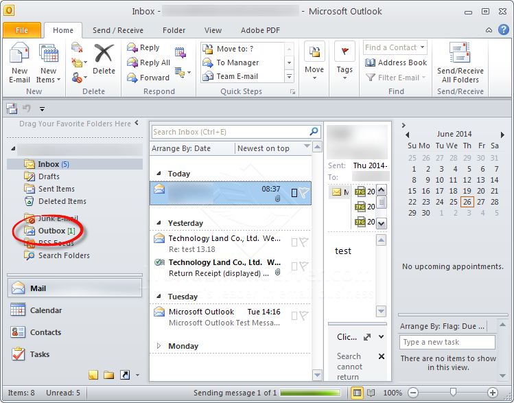Open the Sent Items folder

click(x=49, y=189)
